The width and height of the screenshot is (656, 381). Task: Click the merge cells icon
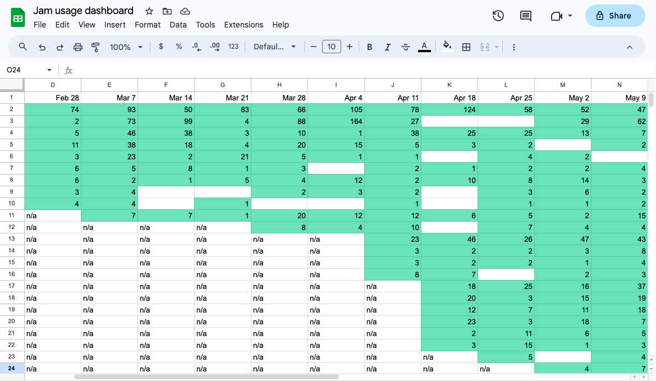[x=485, y=47]
